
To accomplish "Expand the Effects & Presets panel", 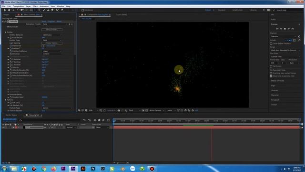I will (x=277, y=81).
